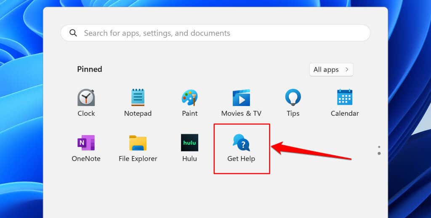Launch the Hulu app
This screenshot has height=218, width=431.
click(x=190, y=148)
